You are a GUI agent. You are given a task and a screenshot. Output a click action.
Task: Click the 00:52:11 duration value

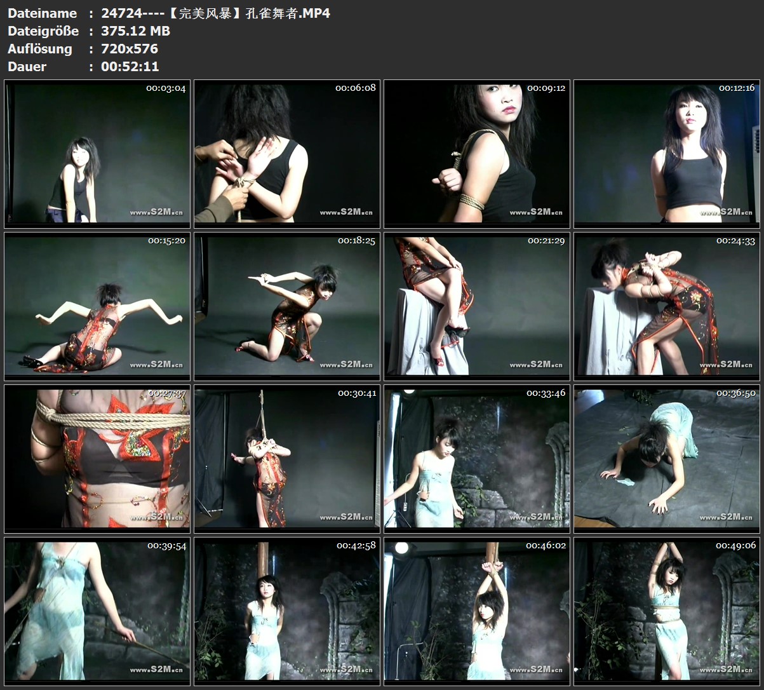(x=130, y=67)
